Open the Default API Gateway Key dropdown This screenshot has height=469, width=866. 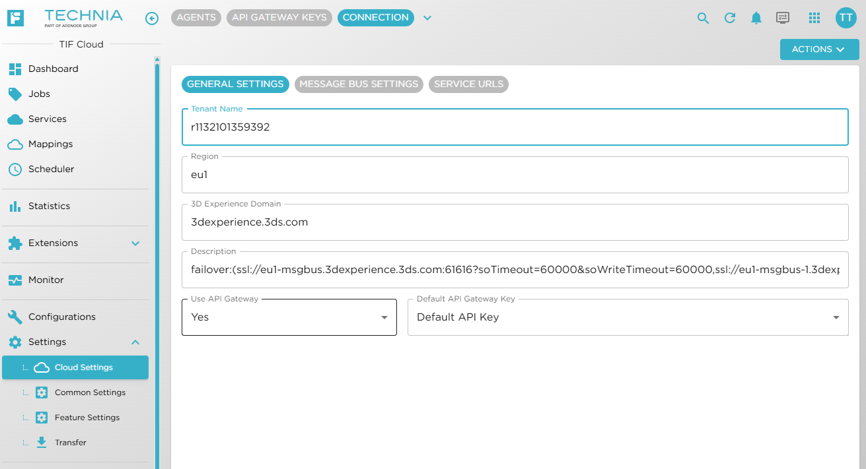click(x=628, y=317)
